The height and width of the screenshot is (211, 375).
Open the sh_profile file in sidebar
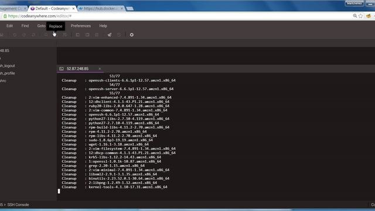pyautogui.click(x=8, y=73)
